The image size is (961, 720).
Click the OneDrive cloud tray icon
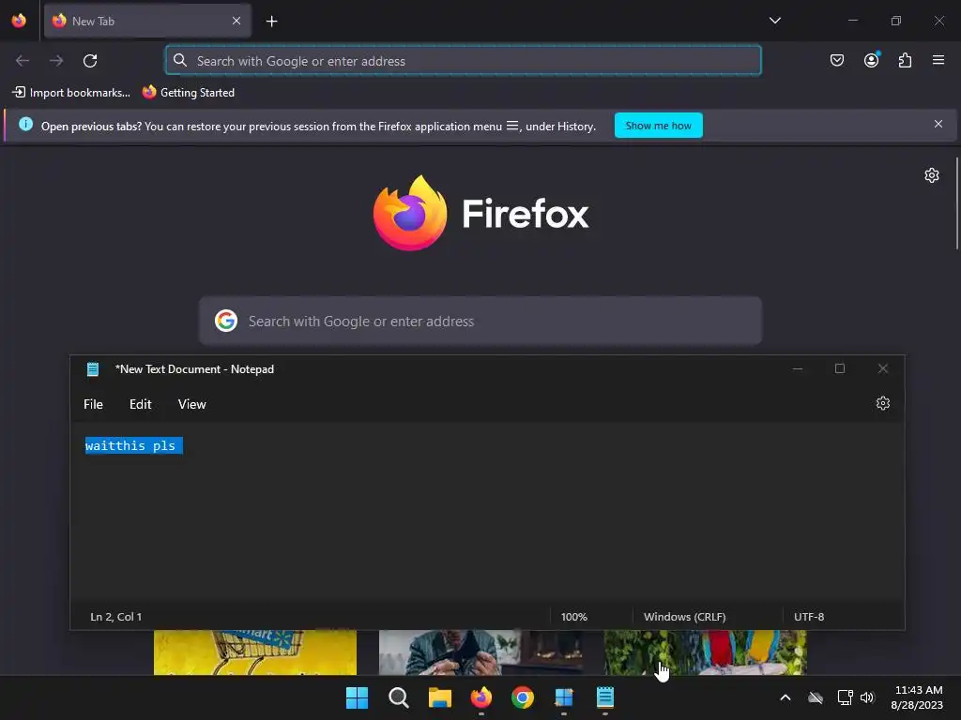[816, 697]
